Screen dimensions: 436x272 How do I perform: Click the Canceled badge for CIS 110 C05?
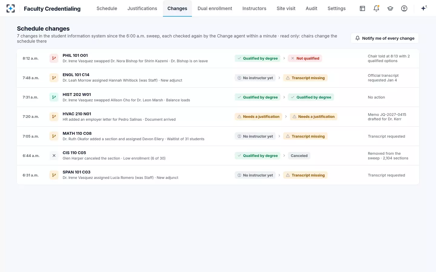click(x=299, y=156)
